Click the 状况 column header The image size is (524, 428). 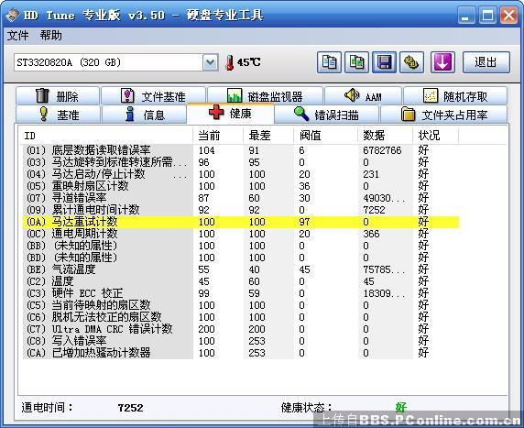(x=436, y=136)
